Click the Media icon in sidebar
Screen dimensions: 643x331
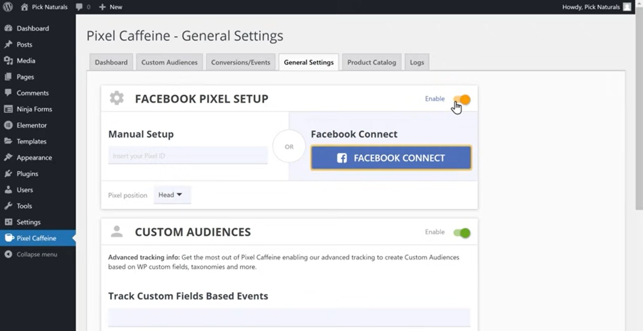[8, 61]
